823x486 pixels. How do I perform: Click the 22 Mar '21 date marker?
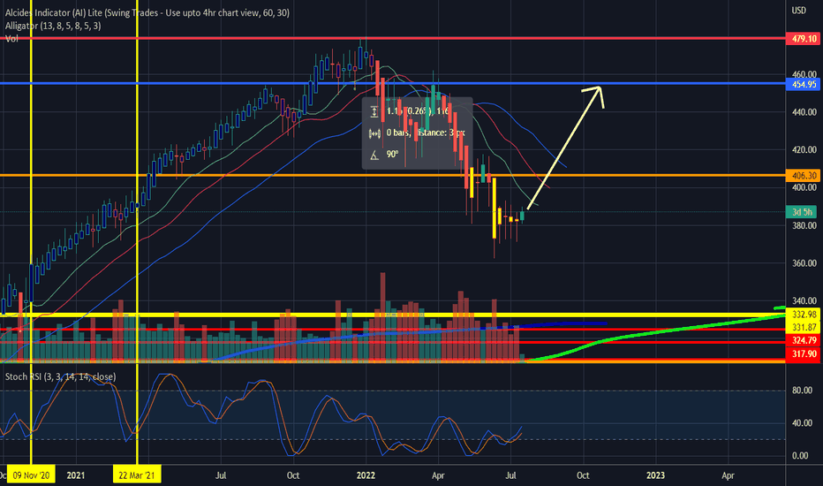(137, 475)
